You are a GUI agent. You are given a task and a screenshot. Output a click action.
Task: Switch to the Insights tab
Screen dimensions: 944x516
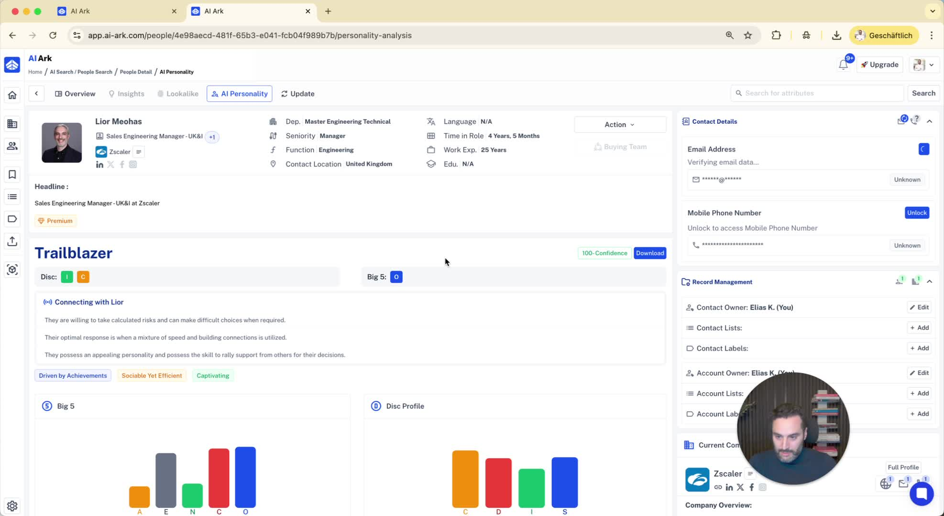point(126,94)
